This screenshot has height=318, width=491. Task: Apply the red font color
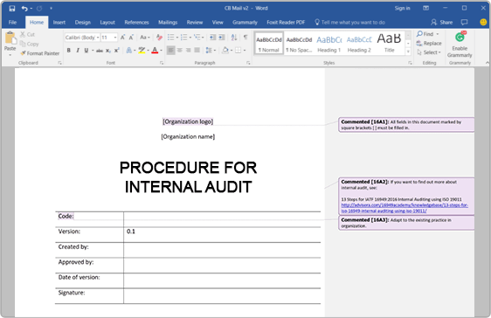pos(155,51)
